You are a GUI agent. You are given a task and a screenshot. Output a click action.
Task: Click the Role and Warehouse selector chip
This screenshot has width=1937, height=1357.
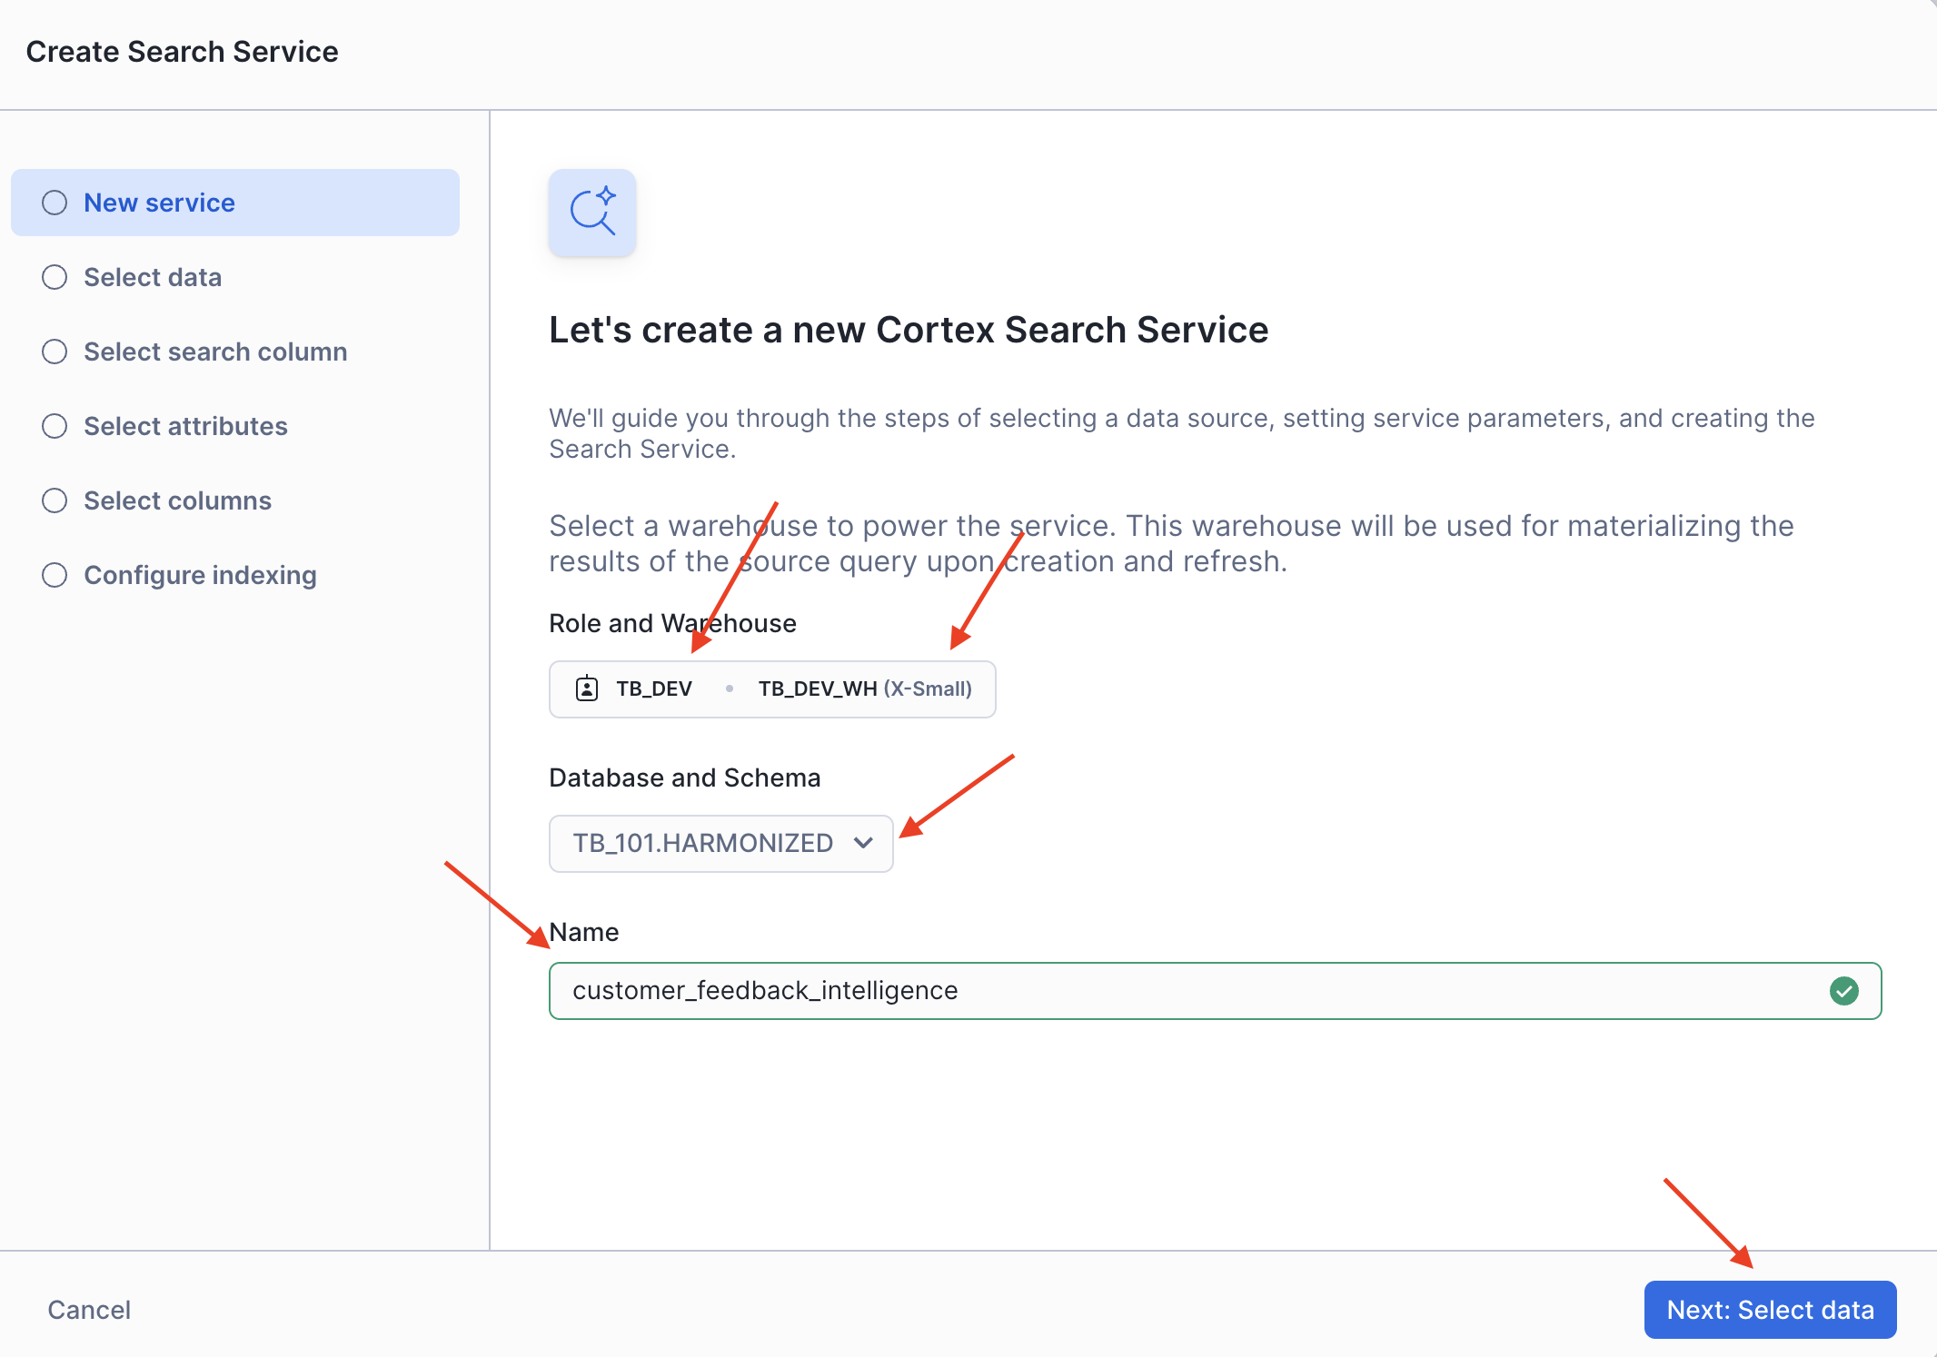771,688
